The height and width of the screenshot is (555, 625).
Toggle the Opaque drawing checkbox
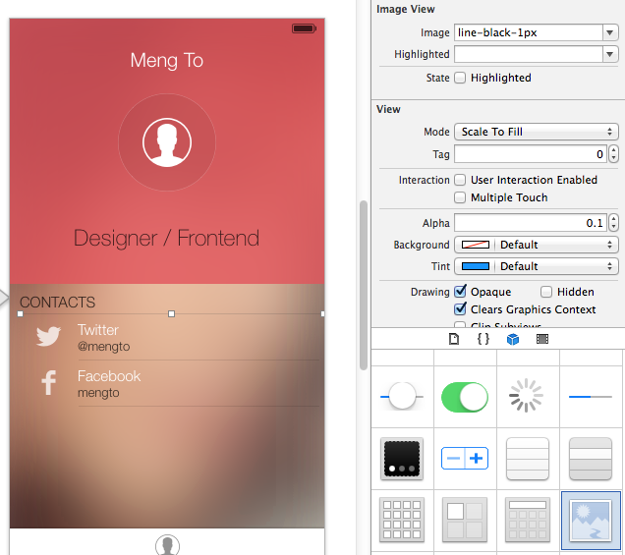click(x=460, y=292)
